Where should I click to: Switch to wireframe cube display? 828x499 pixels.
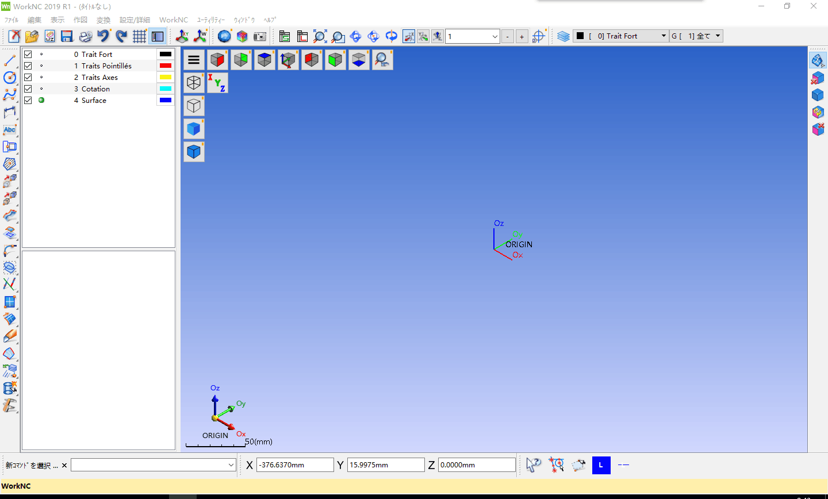pyautogui.click(x=194, y=82)
